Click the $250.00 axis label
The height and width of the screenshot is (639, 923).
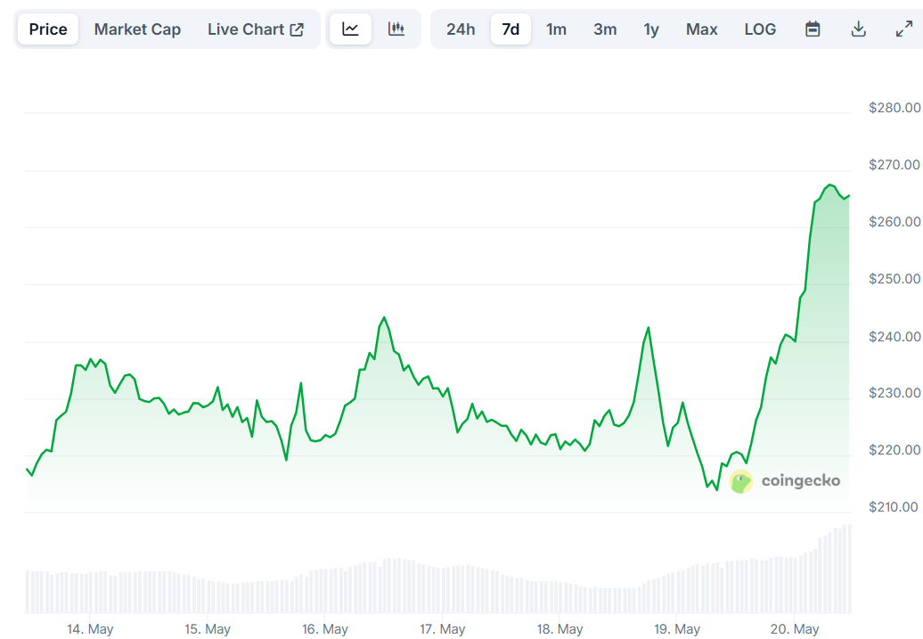coord(894,279)
